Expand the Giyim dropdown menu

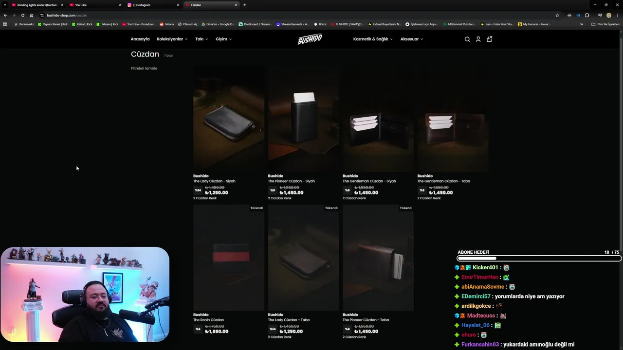coord(223,39)
